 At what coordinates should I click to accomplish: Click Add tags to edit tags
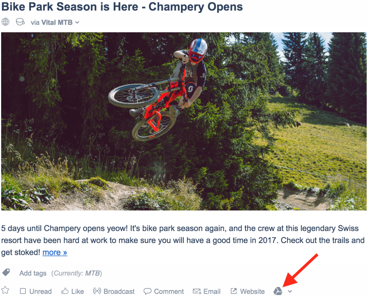pyautogui.click(x=33, y=273)
